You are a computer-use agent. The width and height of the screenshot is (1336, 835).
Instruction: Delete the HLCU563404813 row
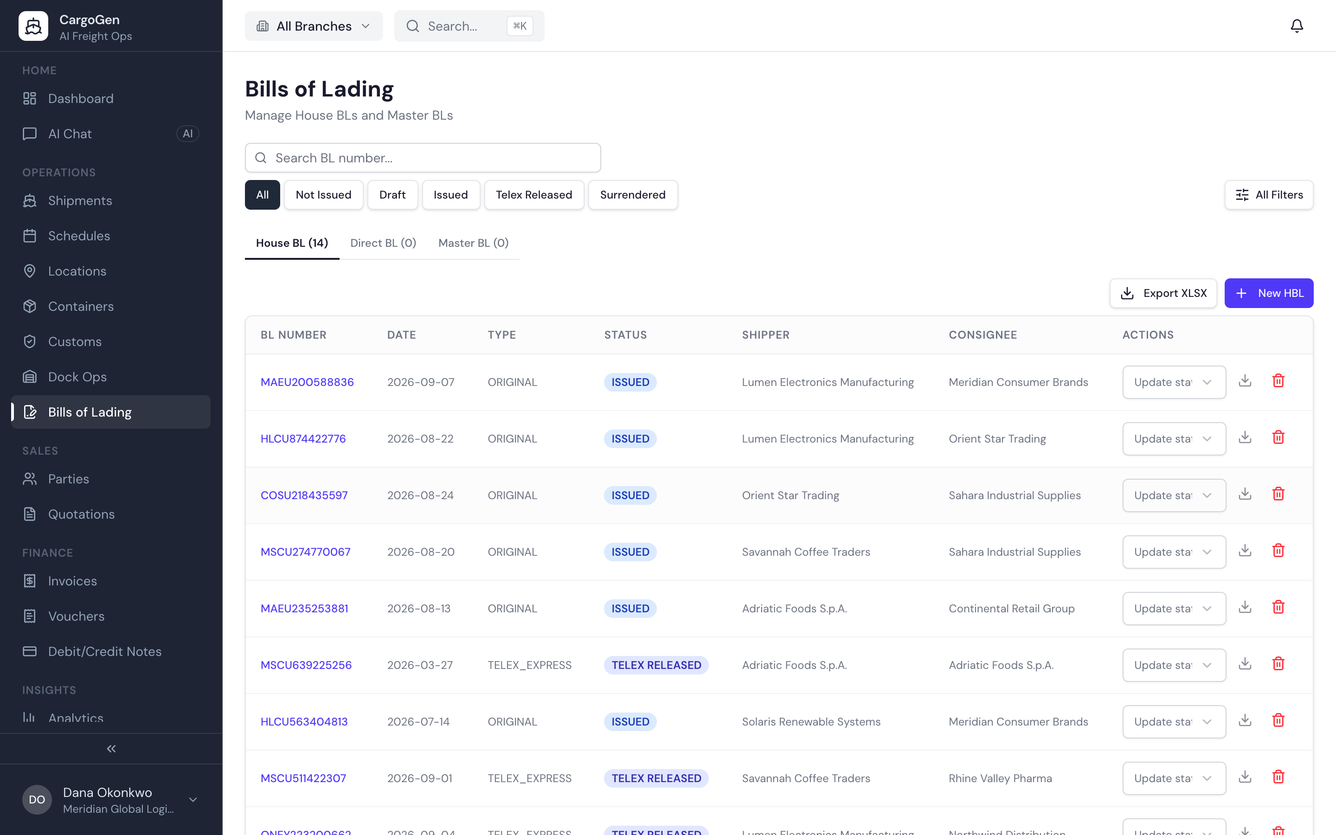pyautogui.click(x=1278, y=721)
